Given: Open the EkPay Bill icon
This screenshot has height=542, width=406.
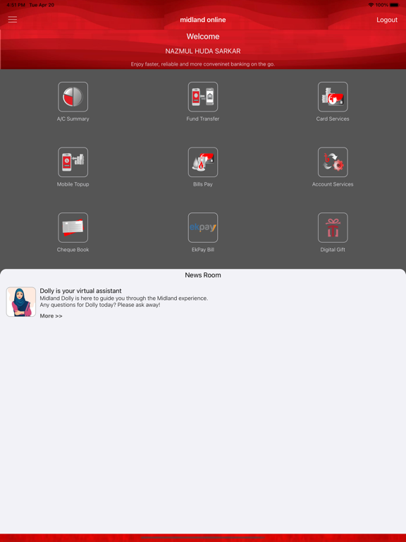Looking at the screenshot, I should point(203,227).
